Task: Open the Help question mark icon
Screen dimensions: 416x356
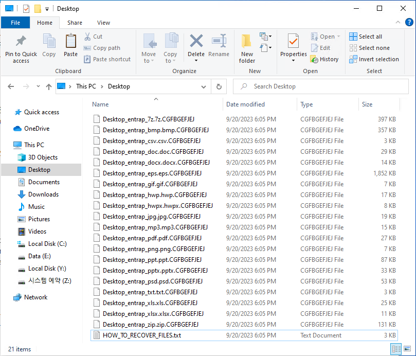Action: pos(409,22)
